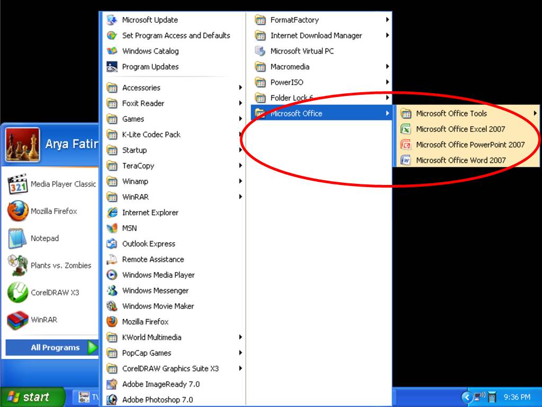Select the highlighted Microsoft Office folder
This screenshot has width=542, height=407.
point(321,113)
